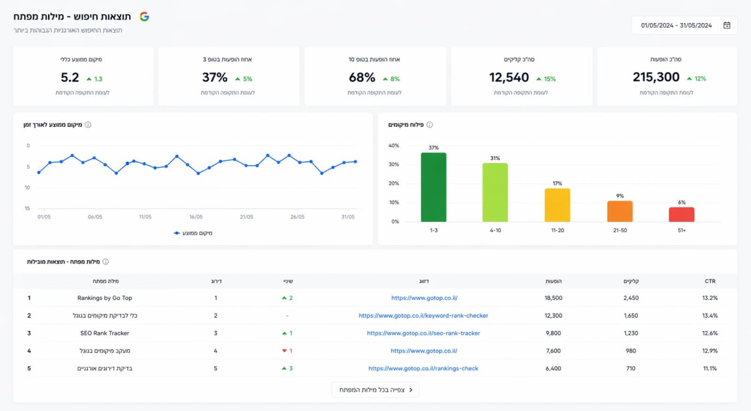Open the gotop.co.il link in row 4
This screenshot has width=751, height=411.
click(424, 351)
